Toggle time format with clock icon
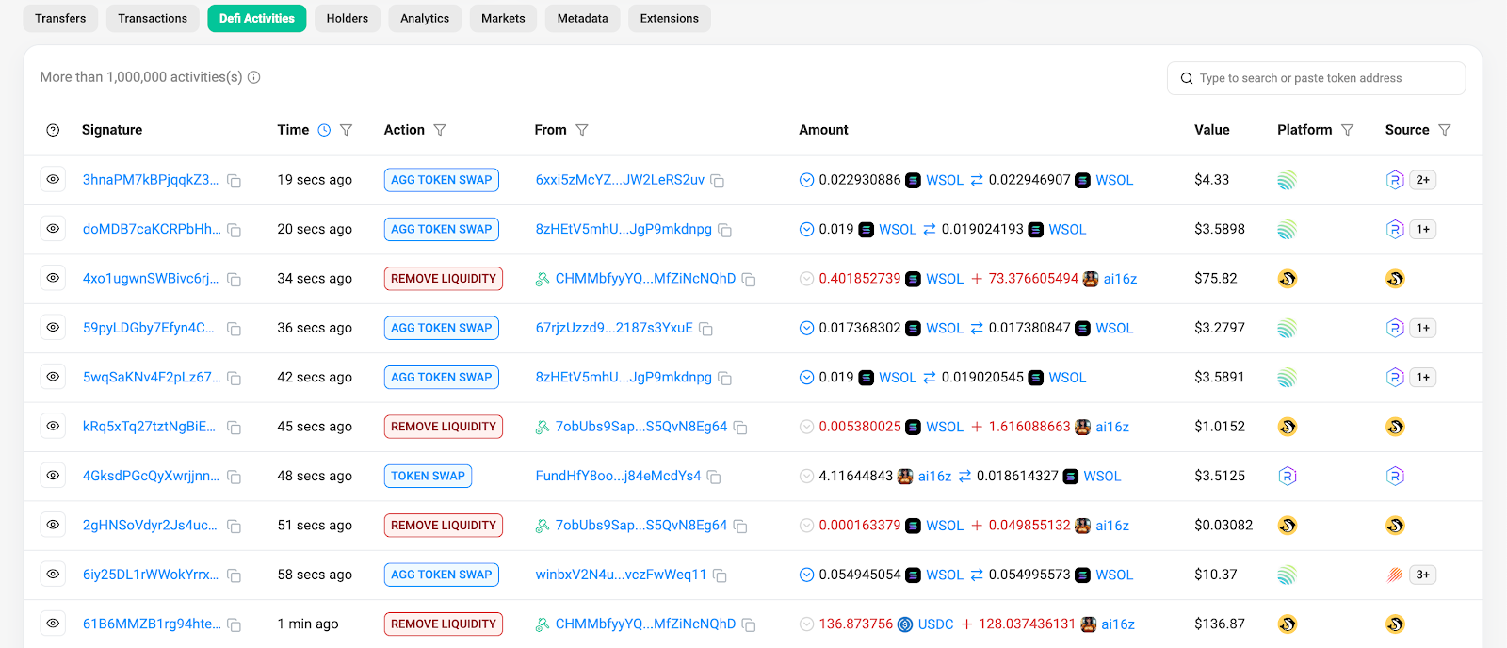 coord(324,130)
